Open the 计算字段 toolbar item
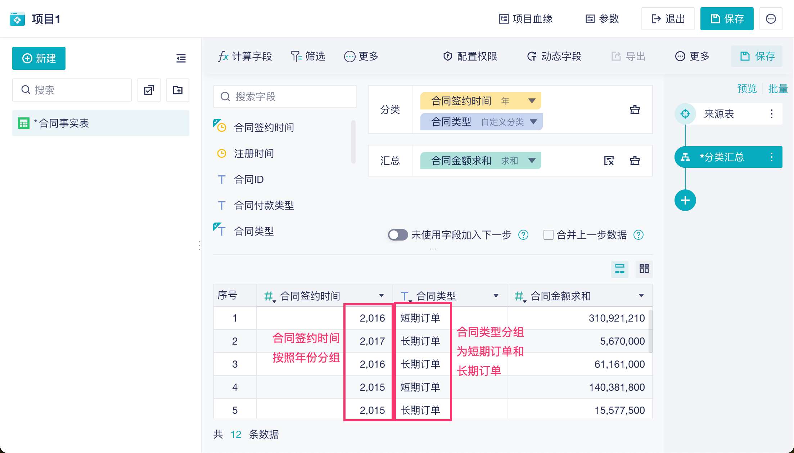794x453 pixels. pyautogui.click(x=245, y=57)
